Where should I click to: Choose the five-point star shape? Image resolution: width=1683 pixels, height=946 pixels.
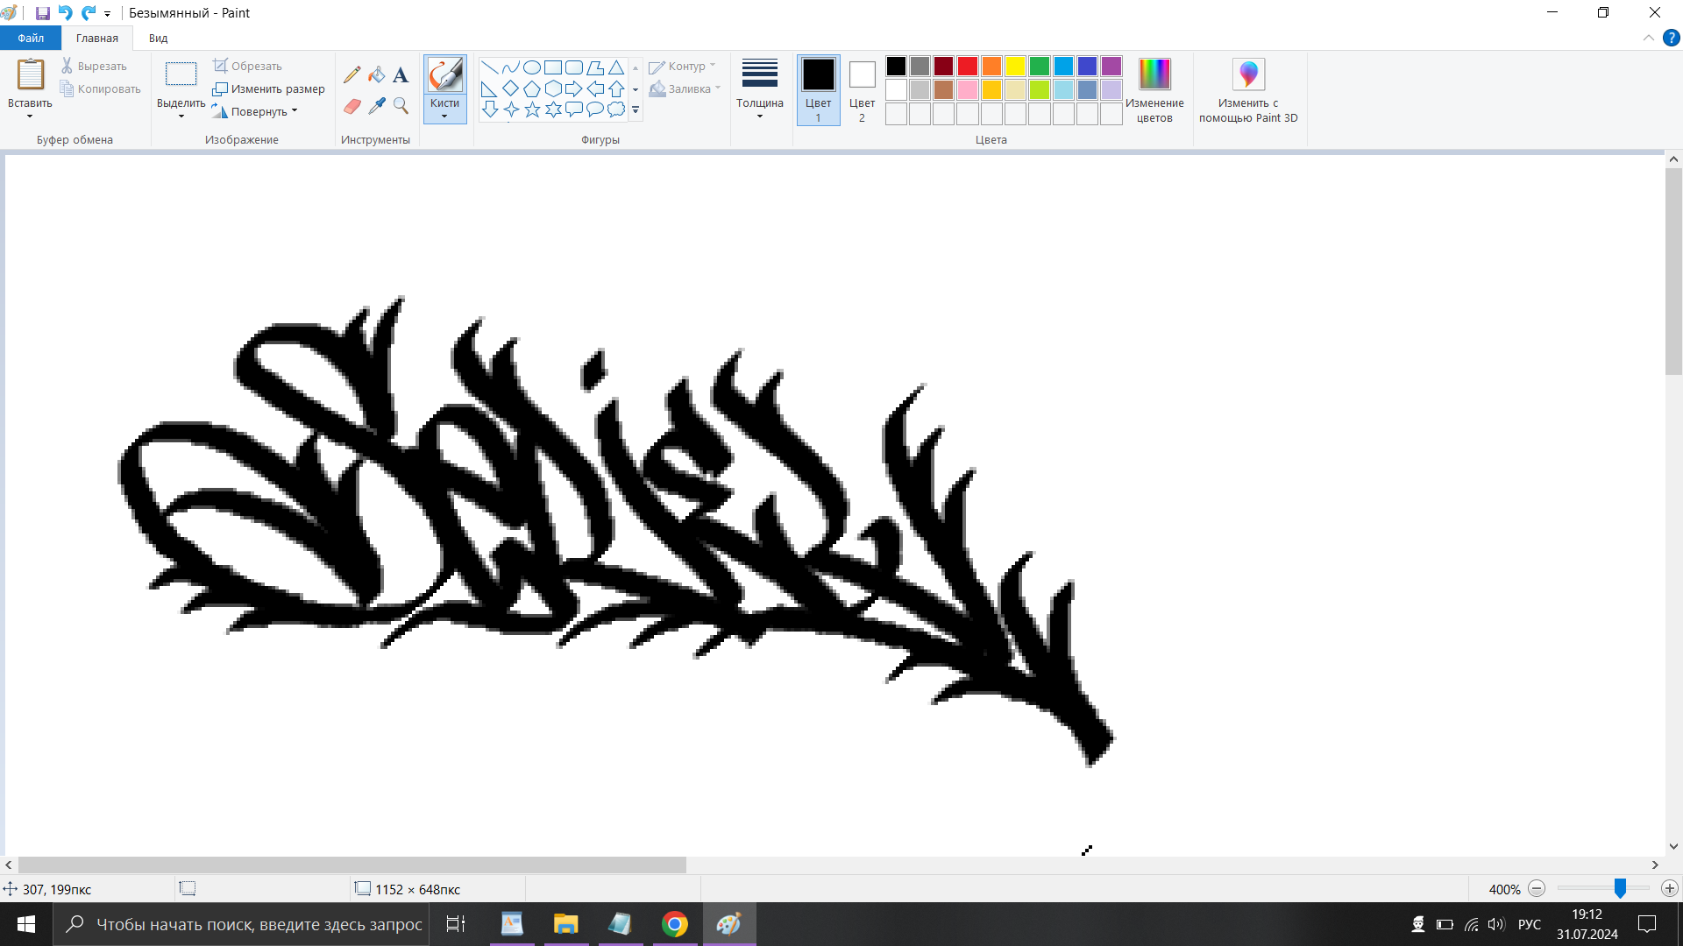tap(532, 109)
